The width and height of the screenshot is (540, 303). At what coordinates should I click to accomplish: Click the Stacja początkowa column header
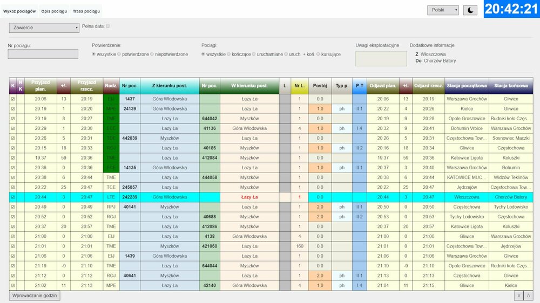pyautogui.click(x=467, y=86)
